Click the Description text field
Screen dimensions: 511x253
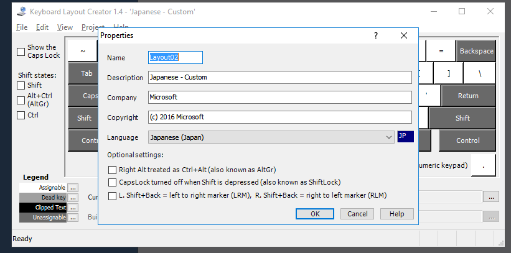coord(280,77)
